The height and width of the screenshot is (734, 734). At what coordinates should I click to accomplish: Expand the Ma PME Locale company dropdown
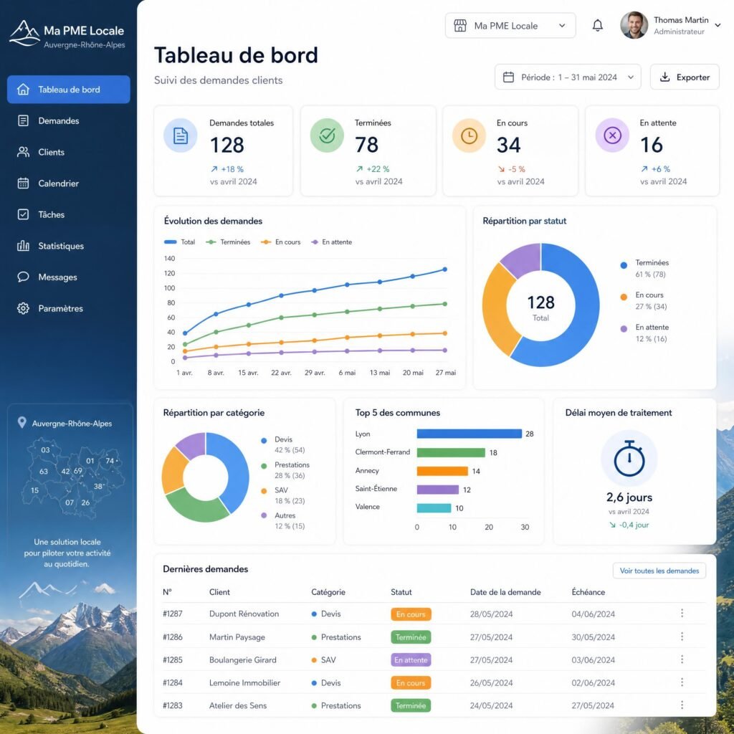point(510,25)
